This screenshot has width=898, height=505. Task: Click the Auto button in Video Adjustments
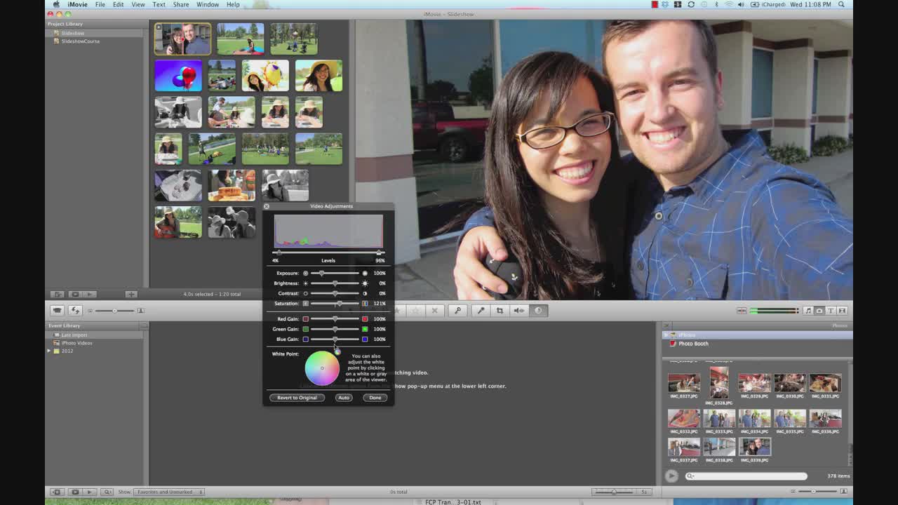click(x=343, y=398)
